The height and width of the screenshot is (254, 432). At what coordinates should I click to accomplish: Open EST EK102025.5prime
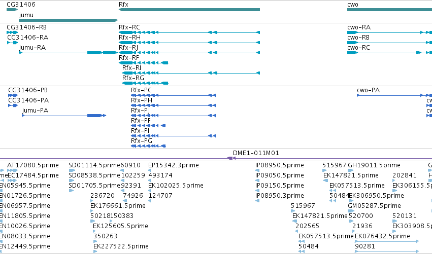click(176, 186)
